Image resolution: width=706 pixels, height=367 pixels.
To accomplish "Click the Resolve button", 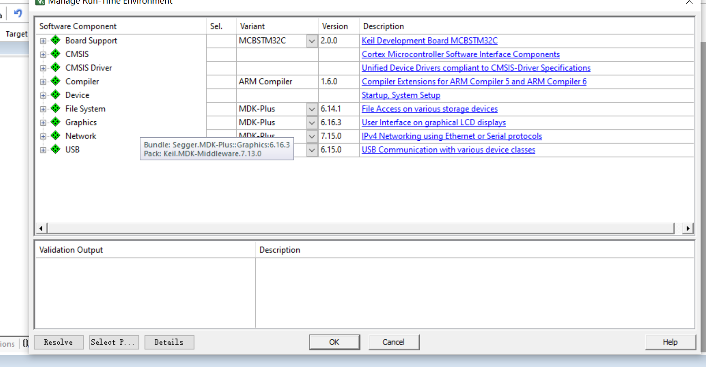I will [58, 342].
